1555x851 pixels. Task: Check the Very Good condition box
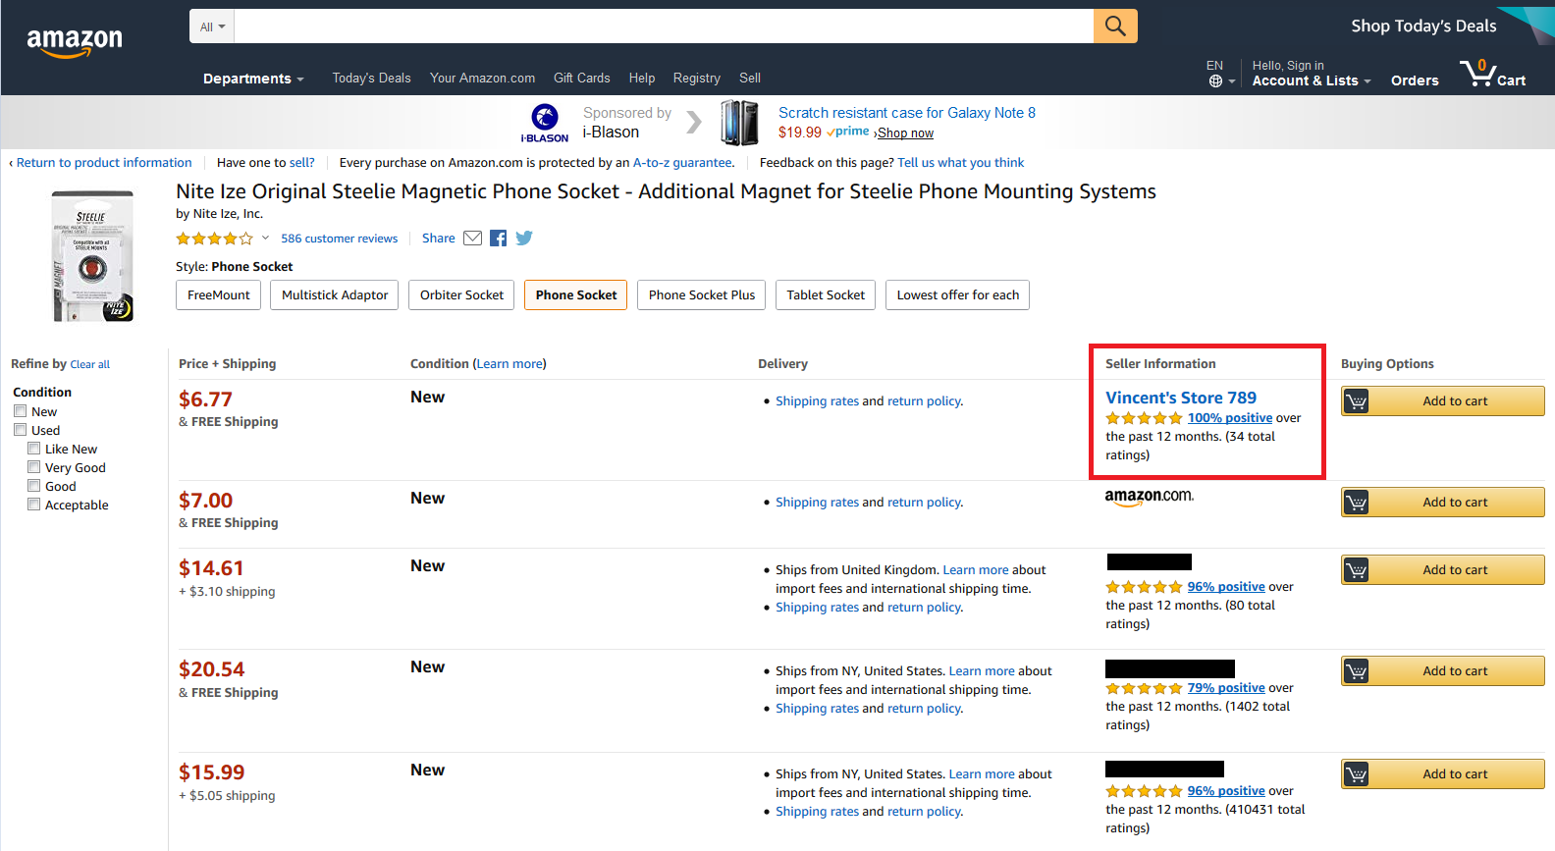34,467
